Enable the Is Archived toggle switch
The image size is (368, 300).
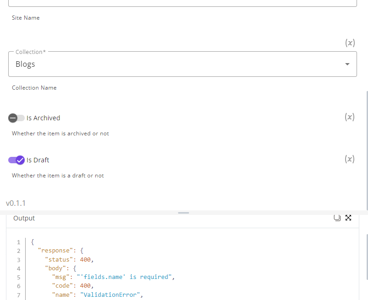[16, 118]
